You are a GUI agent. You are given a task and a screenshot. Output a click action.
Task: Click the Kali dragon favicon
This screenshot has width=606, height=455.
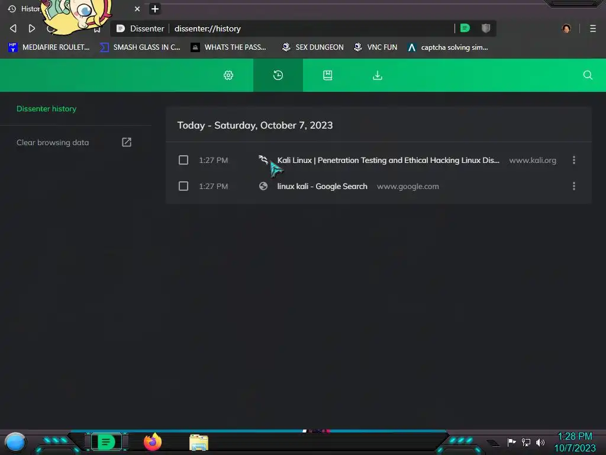click(263, 159)
